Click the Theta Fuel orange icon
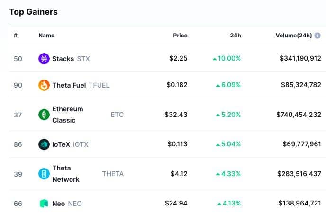This screenshot has width=326, height=214. [x=44, y=85]
